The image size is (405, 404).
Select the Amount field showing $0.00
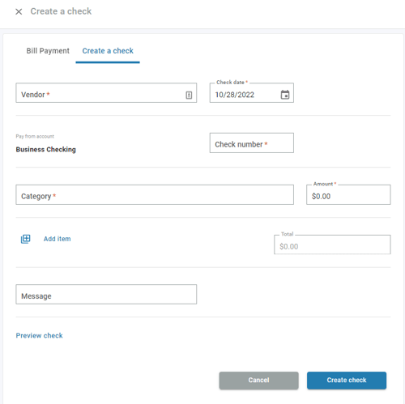348,194
